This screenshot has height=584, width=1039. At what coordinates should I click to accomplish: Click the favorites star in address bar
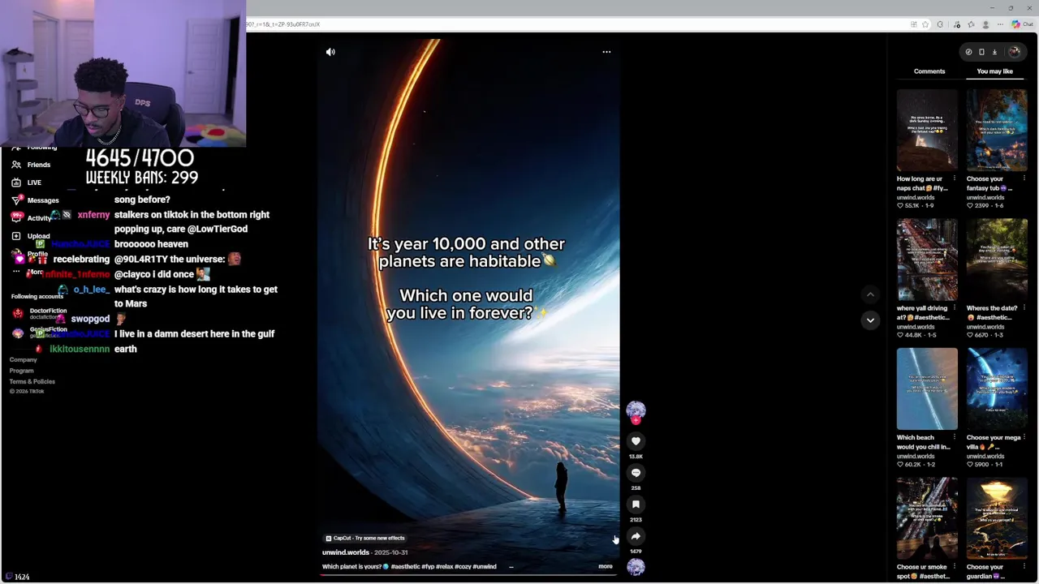925,24
